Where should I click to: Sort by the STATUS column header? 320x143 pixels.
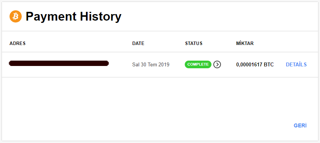point(194,43)
